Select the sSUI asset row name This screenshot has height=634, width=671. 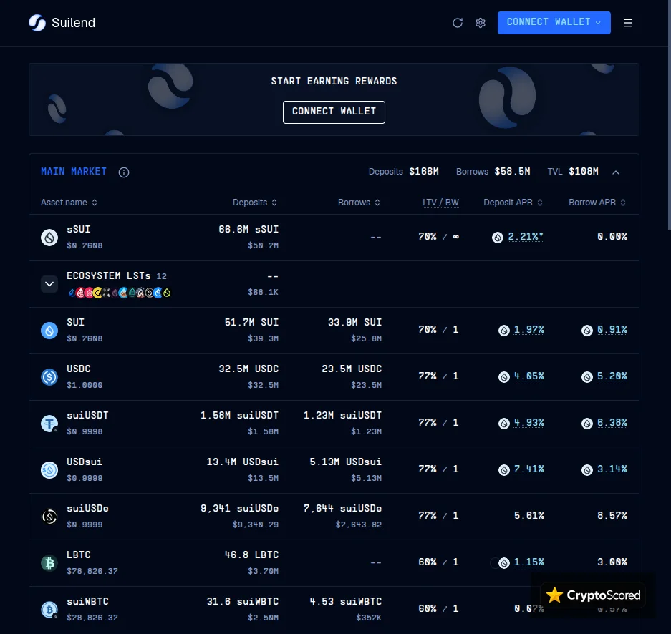tap(78, 229)
